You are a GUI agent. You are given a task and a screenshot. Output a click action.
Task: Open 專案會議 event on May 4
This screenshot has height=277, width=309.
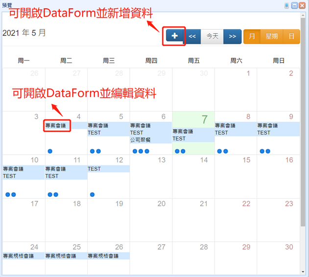pyautogui.click(x=56, y=126)
